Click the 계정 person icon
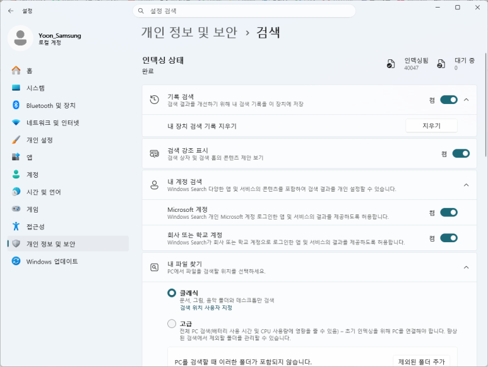The width and height of the screenshot is (488, 367). click(16, 174)
